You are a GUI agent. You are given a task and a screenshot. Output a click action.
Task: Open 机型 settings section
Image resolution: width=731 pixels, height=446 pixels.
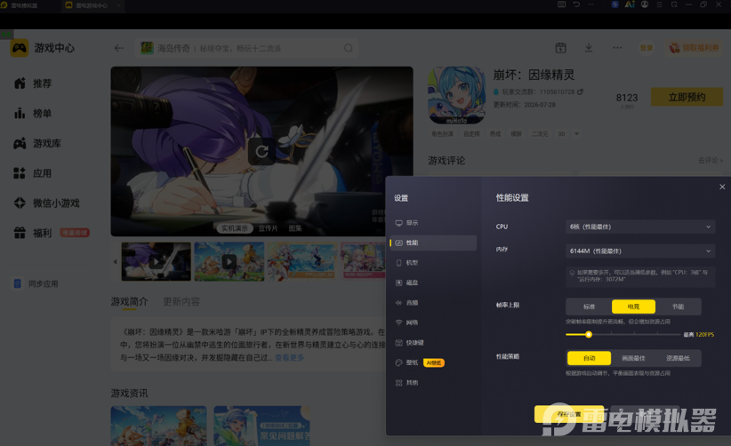tap(433, 263)
